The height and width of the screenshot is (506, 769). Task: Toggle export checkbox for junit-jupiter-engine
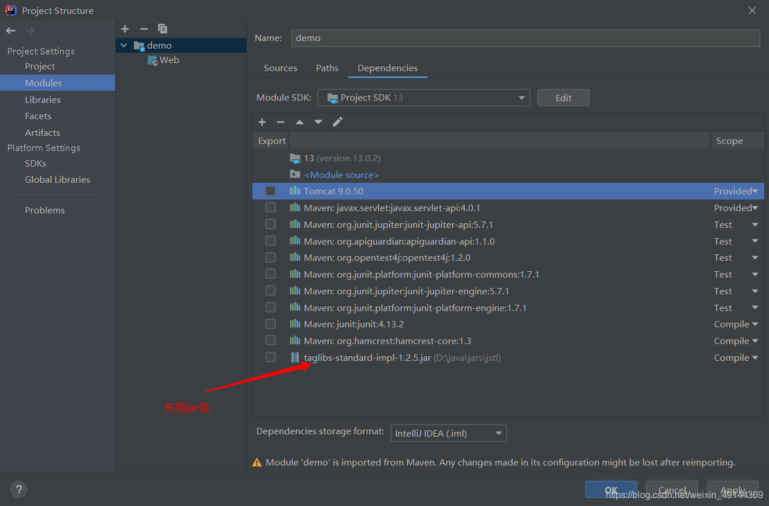pyautogui.click(x=270, y=291)
